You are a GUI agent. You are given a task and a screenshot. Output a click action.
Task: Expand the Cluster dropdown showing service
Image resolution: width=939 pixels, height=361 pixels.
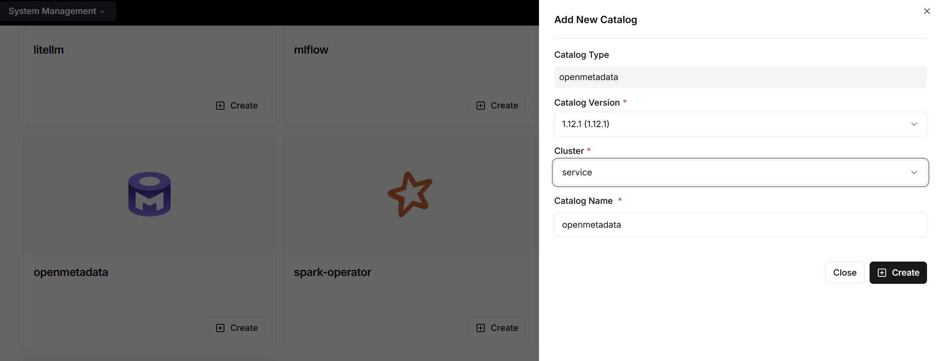coord(740,172)
